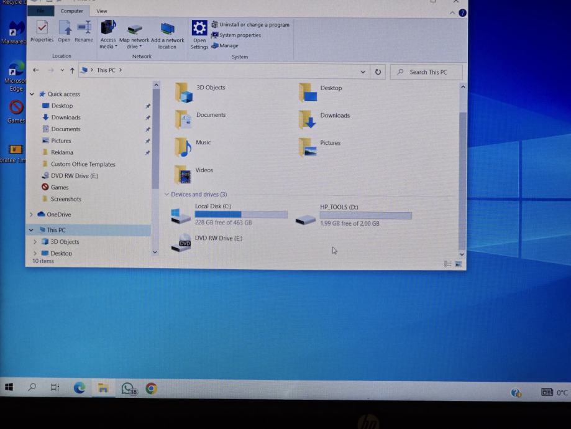Click the Rename ribbon icon

coord(84,31)
